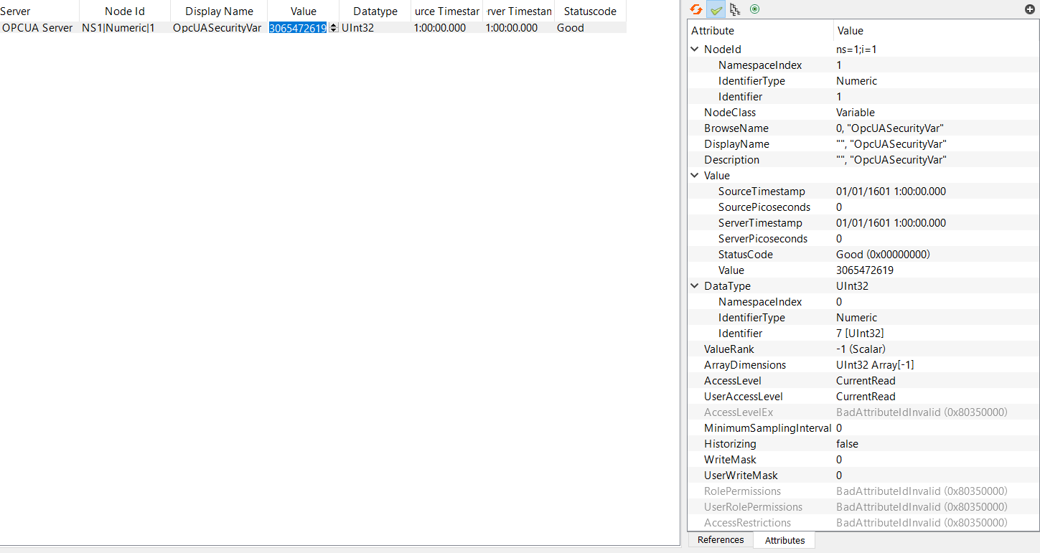The width and height of the screenshot is (1040, 553).
Task: Click the Display Name column header
Action: pos(217,11)
